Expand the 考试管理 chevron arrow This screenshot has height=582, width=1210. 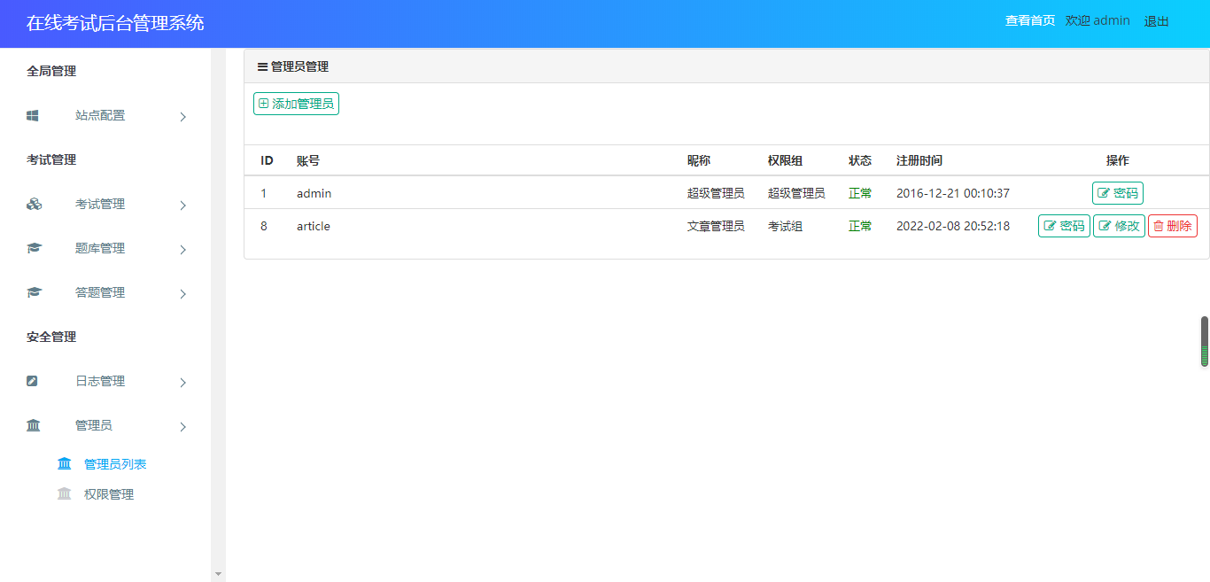coord(183,206)
